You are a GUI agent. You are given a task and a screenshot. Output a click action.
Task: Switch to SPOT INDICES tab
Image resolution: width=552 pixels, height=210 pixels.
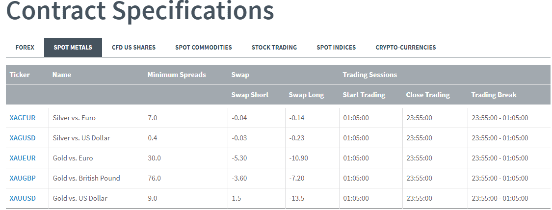(336, 48)
